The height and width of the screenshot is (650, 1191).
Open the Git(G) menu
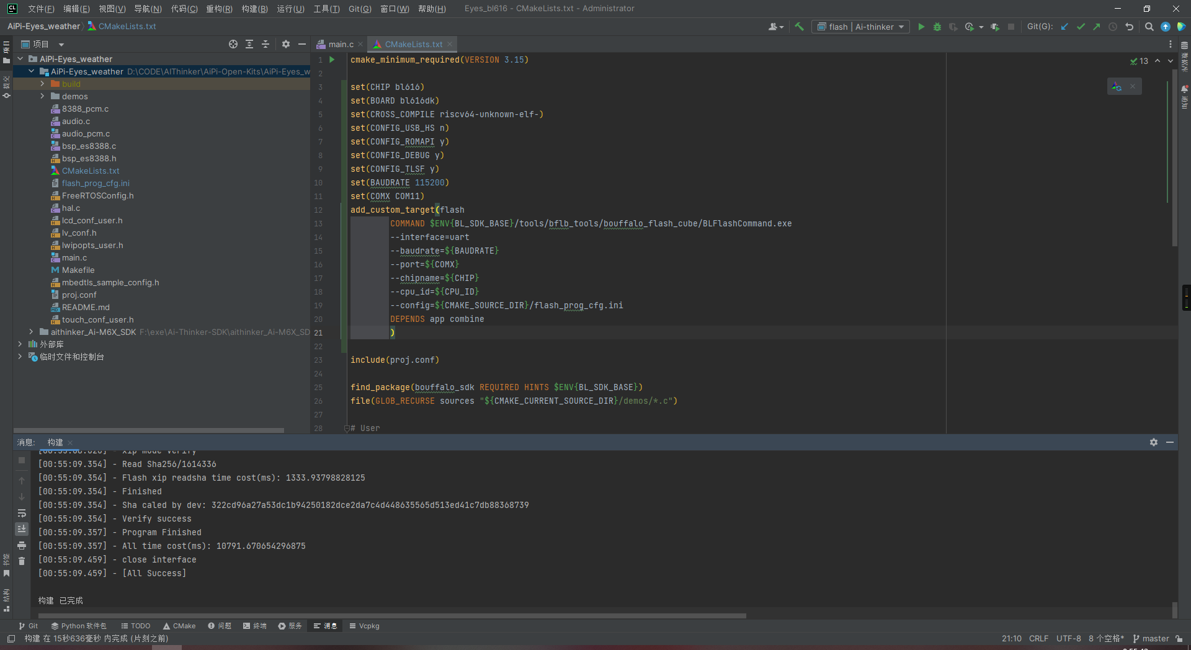pos(360,9)
